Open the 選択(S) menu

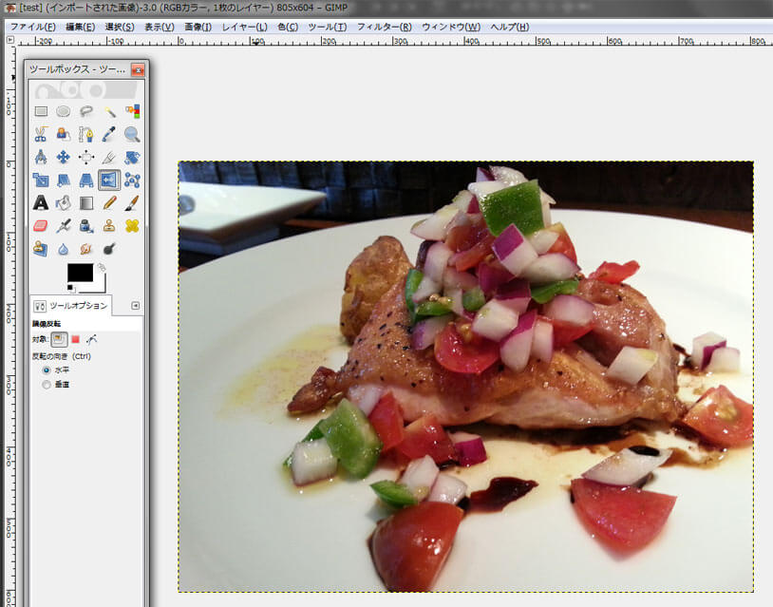point(120,27)
